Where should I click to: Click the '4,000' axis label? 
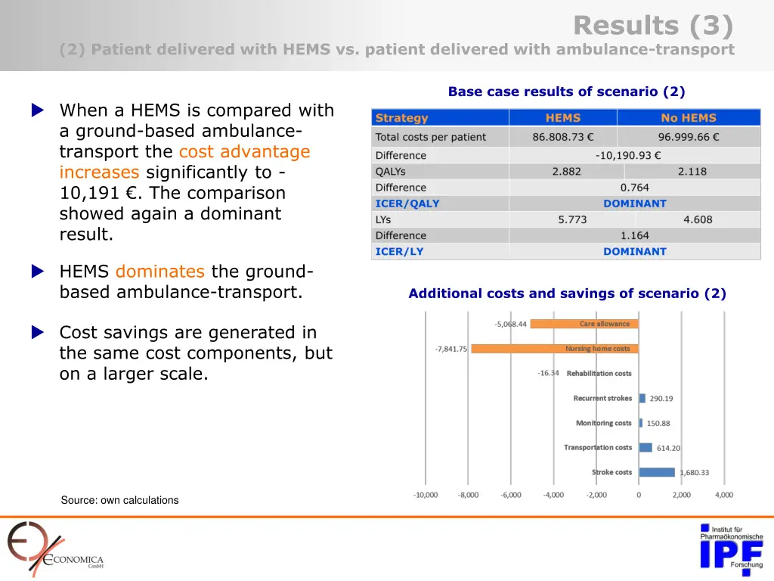724,495
